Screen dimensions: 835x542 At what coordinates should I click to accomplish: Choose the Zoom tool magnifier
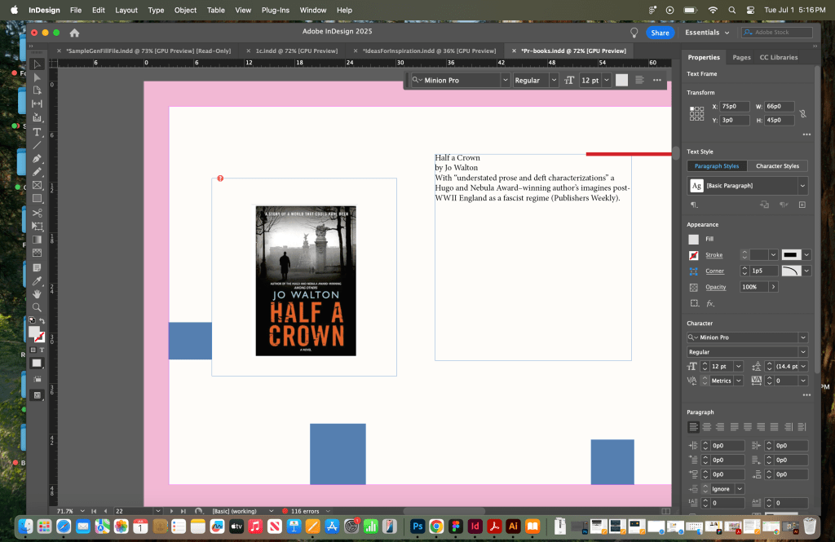click(37, 307)
